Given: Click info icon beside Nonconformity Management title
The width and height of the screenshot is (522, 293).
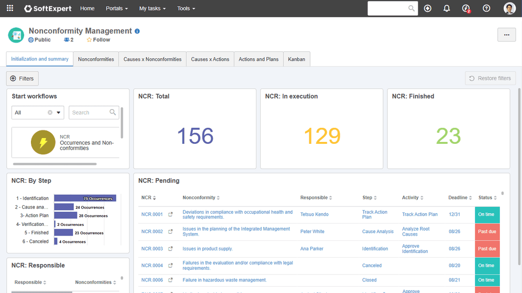Looking at the screenshot, I should [x=137, y=31].
